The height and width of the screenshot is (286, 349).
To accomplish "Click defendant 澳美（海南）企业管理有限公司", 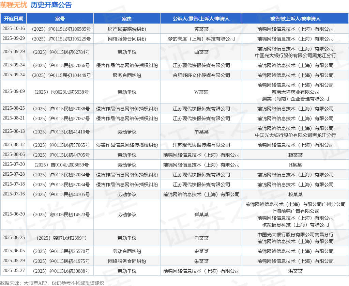I will (295, 99).
